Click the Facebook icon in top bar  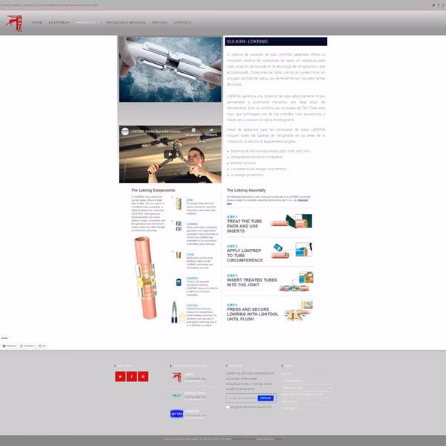pyautogui.click(x=439, y=5)
